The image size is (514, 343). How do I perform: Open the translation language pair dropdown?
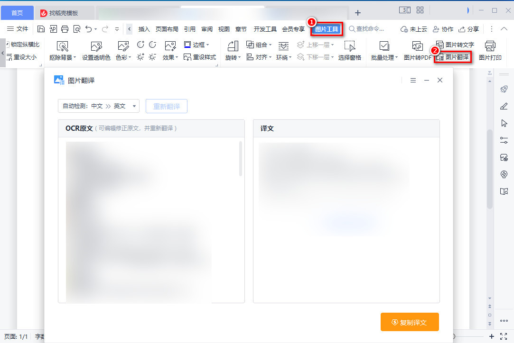point(98,106)
